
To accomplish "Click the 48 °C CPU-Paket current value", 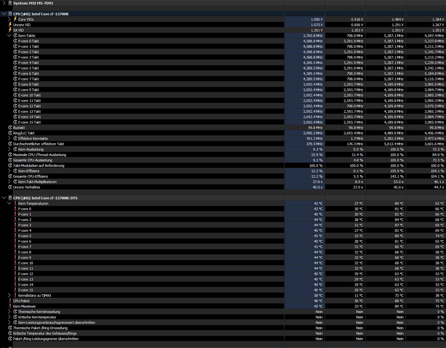I will coord(318,301).
